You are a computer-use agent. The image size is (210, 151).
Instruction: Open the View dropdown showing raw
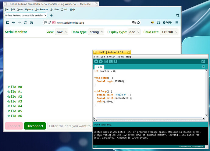click(62, 32)
